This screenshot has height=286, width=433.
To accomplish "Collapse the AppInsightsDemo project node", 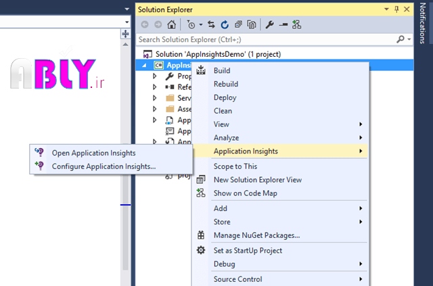I will 144,66.
